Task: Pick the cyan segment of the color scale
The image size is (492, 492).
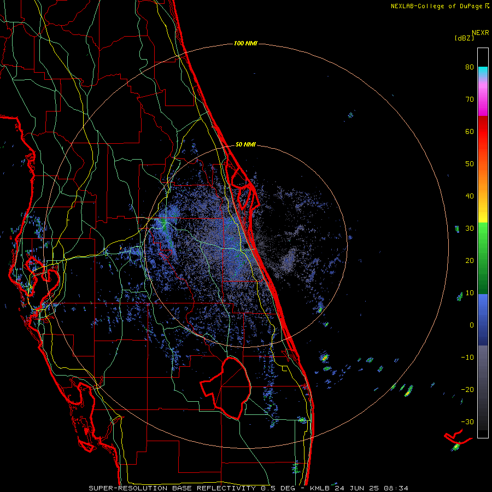Action: point(483,71)
